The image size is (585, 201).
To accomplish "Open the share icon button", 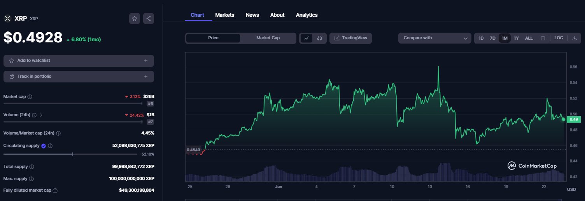I will point(149,18).
